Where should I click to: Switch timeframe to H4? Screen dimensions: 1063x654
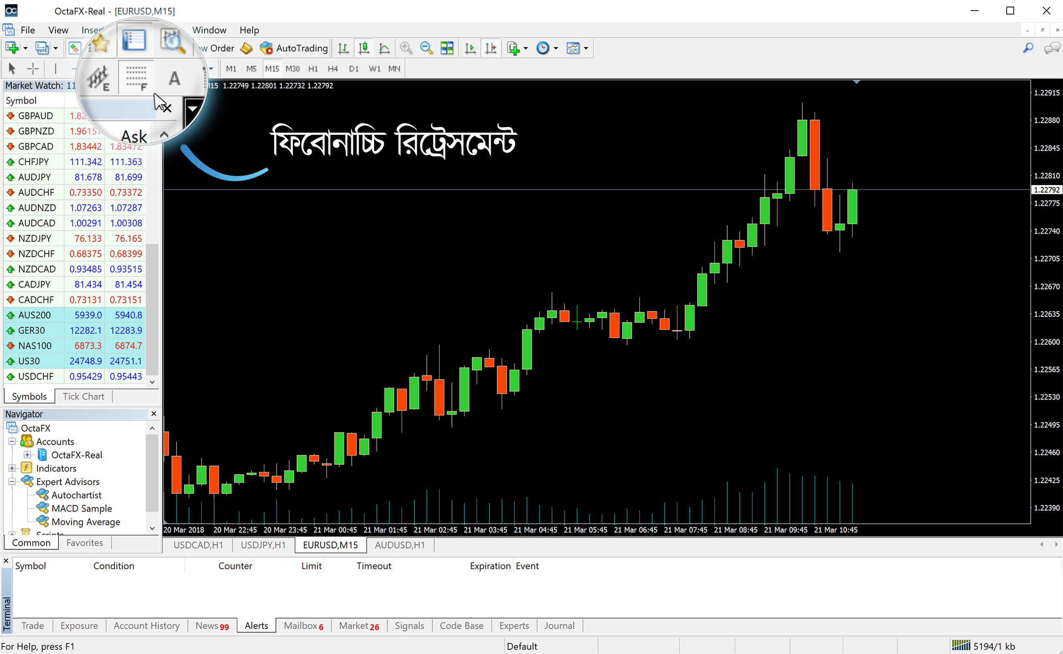pos(333,68)
